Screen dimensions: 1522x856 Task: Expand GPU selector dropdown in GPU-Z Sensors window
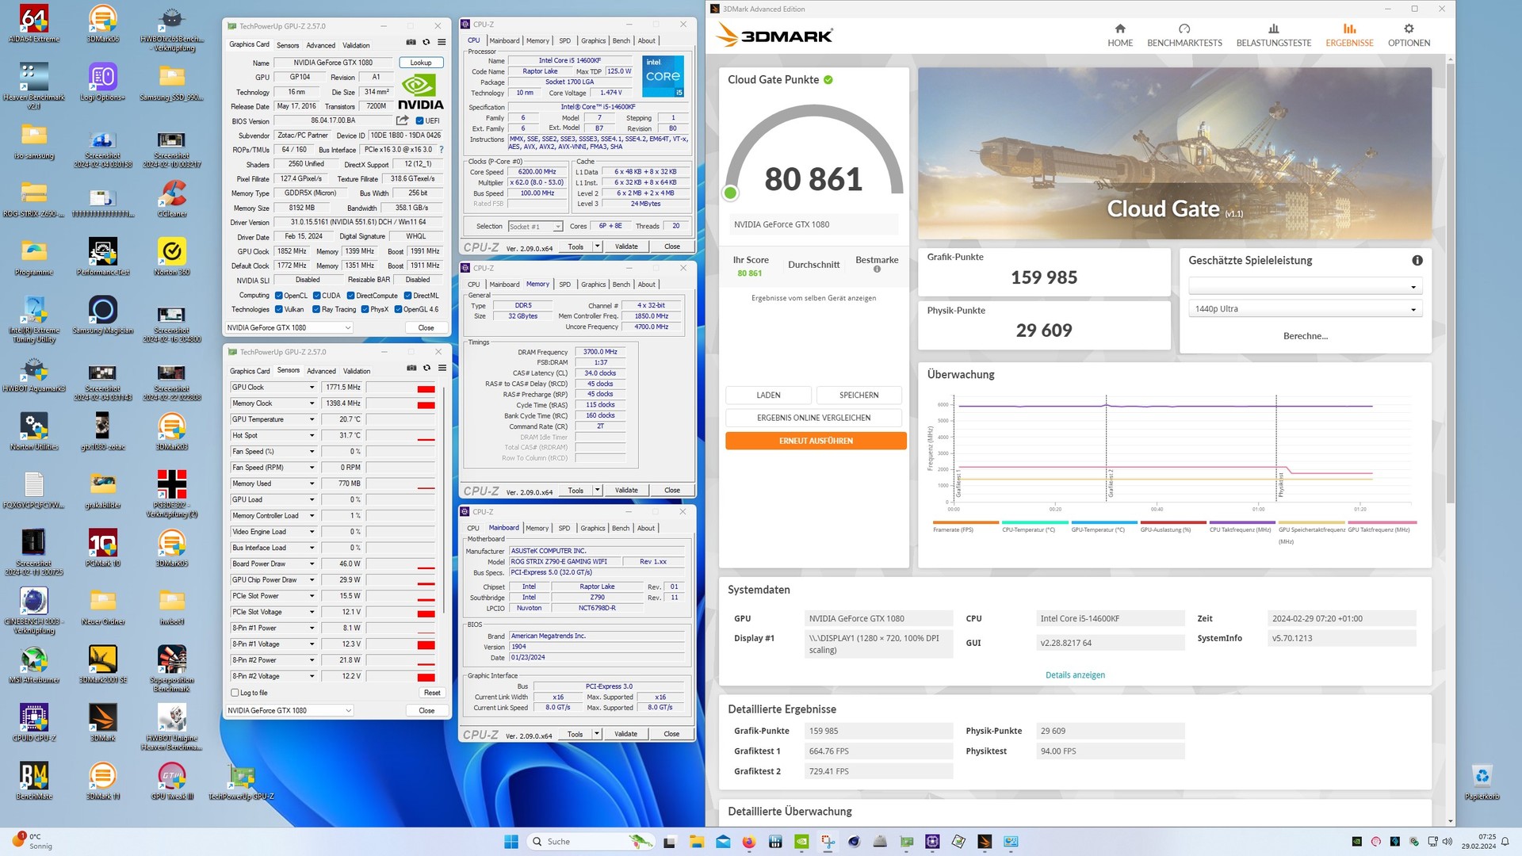pyautogui.click(x=289, y=710)
